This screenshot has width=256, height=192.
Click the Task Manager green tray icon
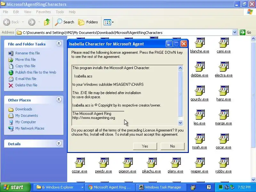tap(220, 187)
